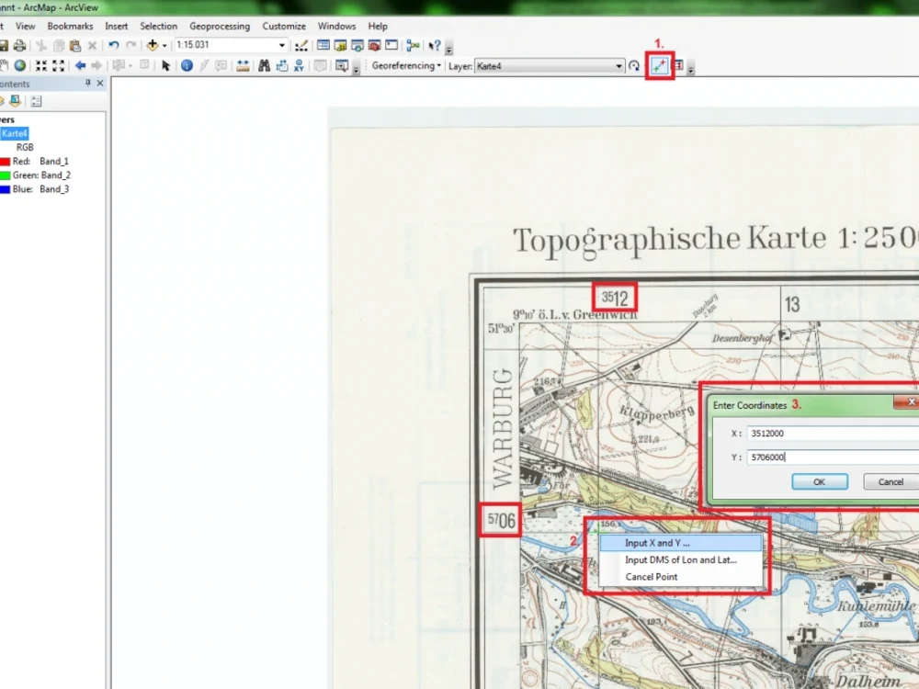The image size is (919, 689).
Task: Click the Go To XY tool
Action: [299, 65]
